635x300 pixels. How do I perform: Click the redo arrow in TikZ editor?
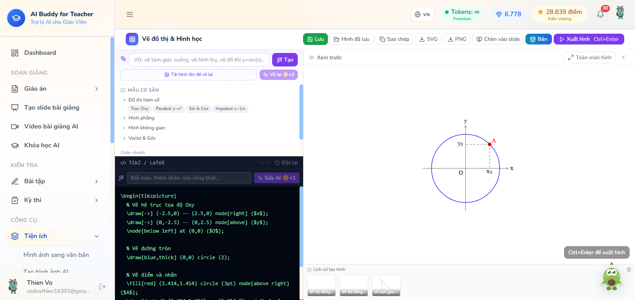click(269, 163)
